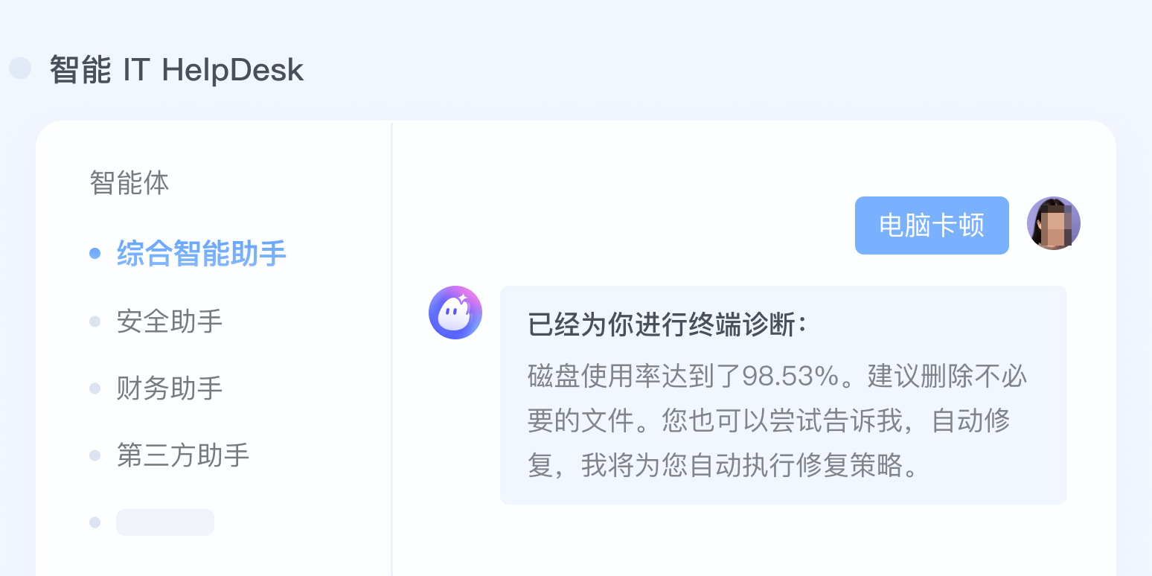Click the bullet beside the loading placeholder entry
Image resolution: width=1152 pixels, height=576 pixels.
95,522
